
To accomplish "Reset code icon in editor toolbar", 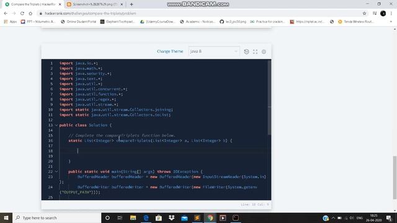I will [x=246, y=51].
